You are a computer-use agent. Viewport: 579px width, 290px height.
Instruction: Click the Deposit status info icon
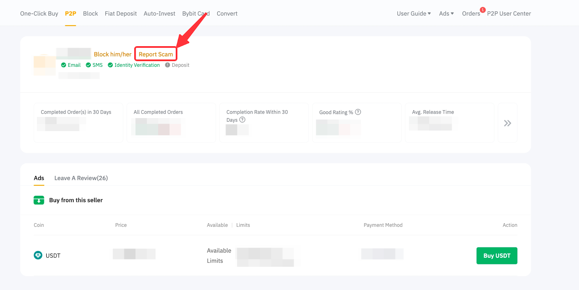pos(168,65)
